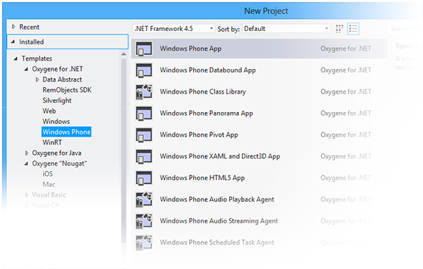423x269 pixels.
Task: Select the Web template category
Action: tap(49, 111)
